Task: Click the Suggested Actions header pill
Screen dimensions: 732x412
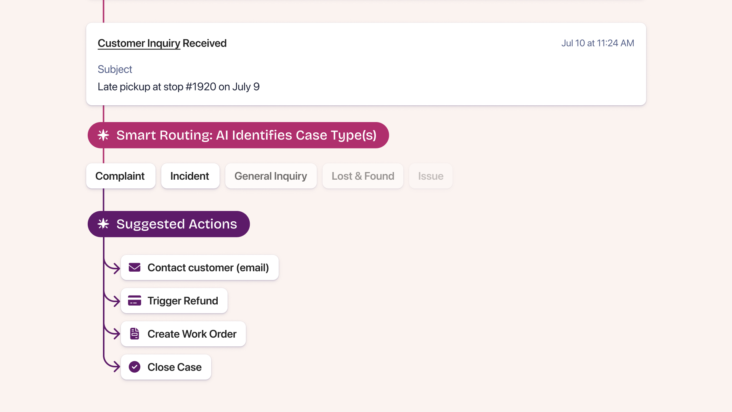Action: pos(169,224)
